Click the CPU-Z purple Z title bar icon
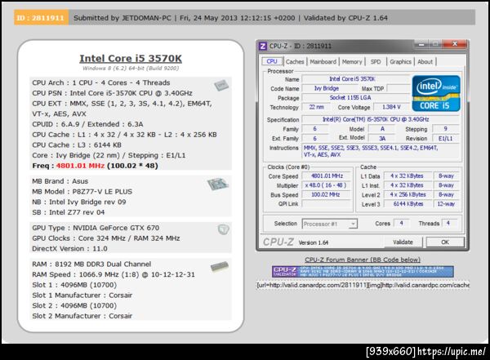490x360 pixels. point(262,47)
